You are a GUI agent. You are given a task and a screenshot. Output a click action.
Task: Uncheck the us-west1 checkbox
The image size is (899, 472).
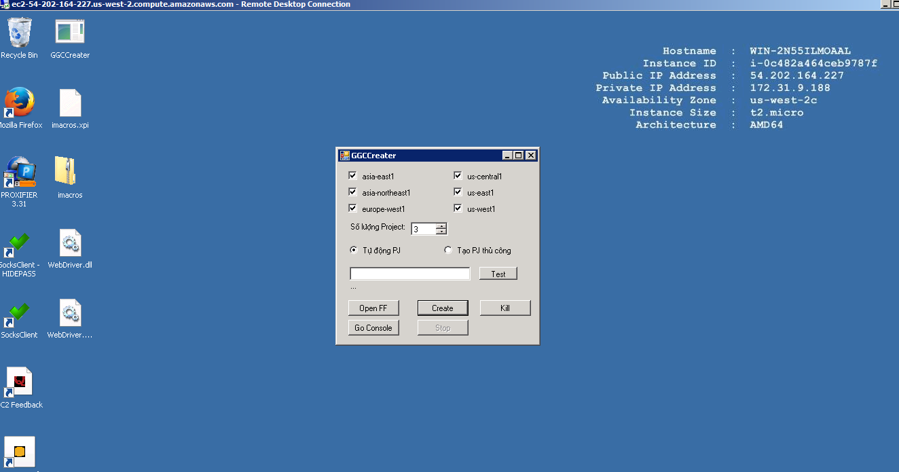458,208
